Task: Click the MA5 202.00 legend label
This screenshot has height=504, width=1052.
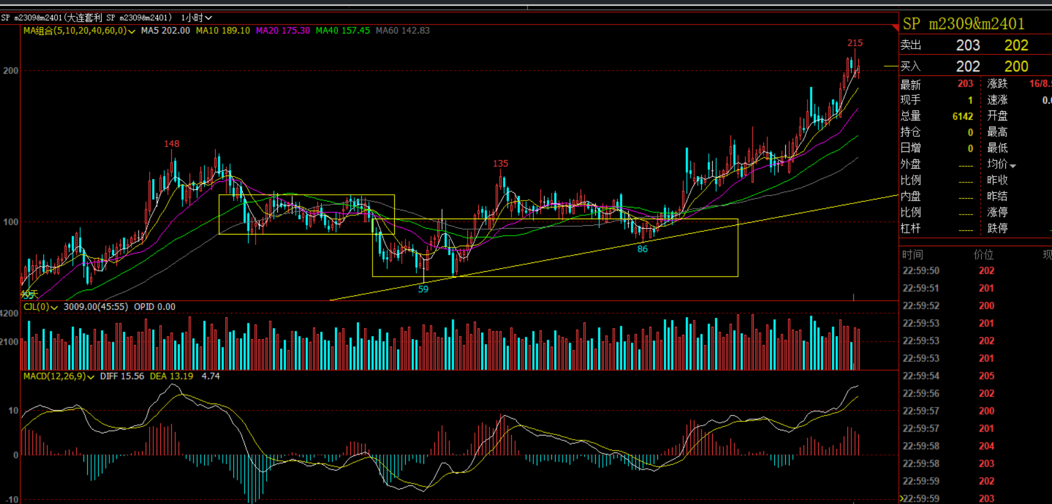Action: pos(165,31)
